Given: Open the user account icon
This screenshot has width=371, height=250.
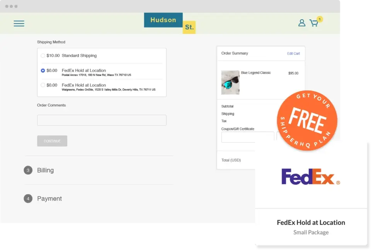Looking at the screenshot, I should pos(302,23).
